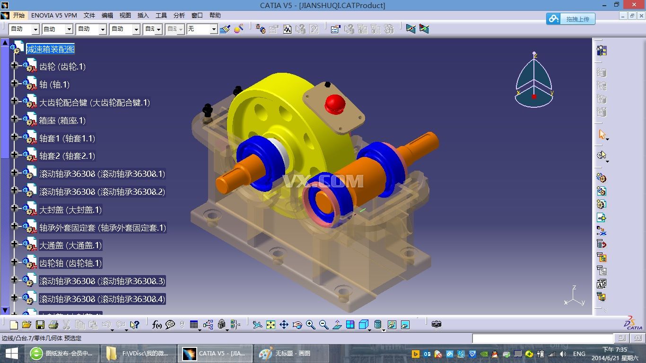
Task: Click the Capture camera icon
Action: click(436, 324)
